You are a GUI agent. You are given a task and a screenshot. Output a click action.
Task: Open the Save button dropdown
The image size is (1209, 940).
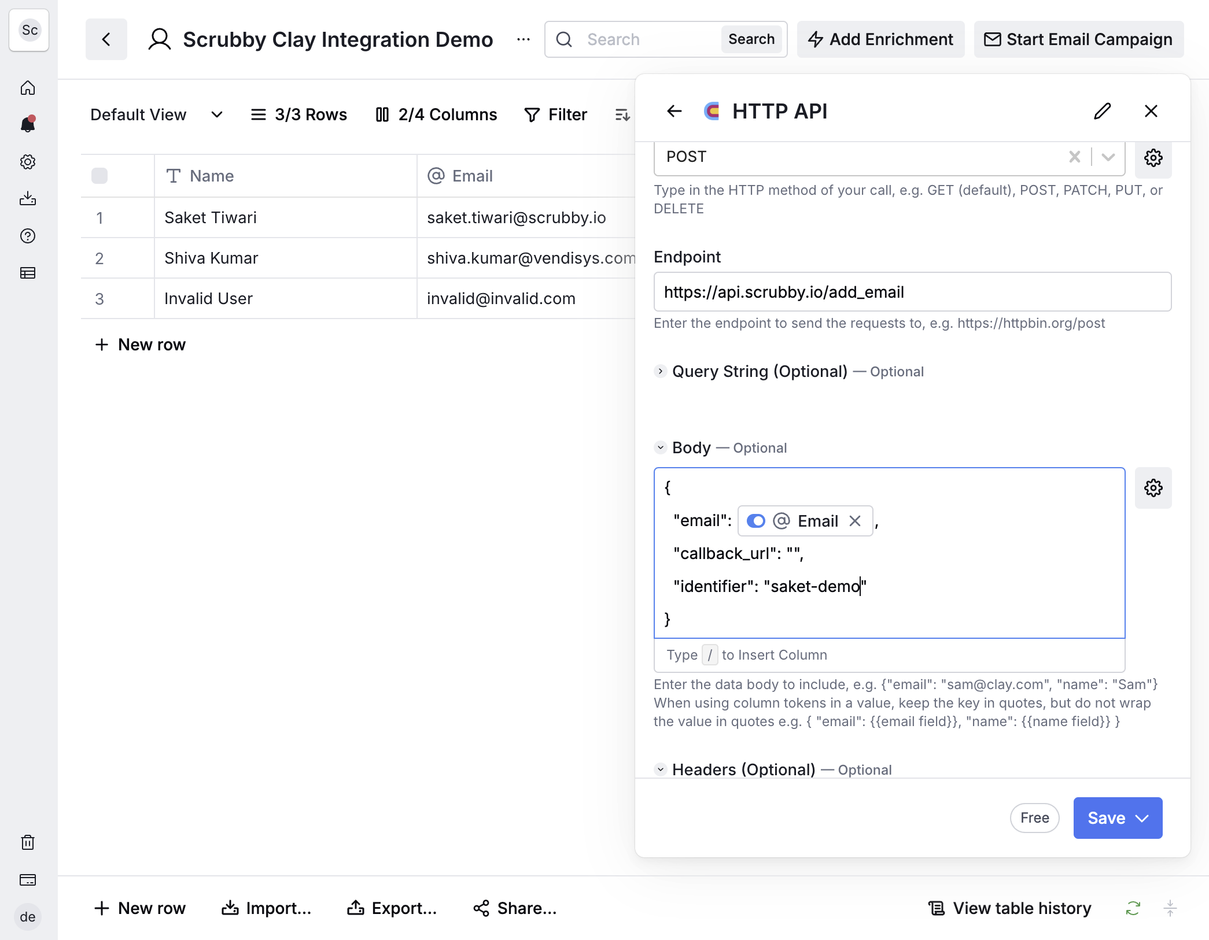(1142, 818)
